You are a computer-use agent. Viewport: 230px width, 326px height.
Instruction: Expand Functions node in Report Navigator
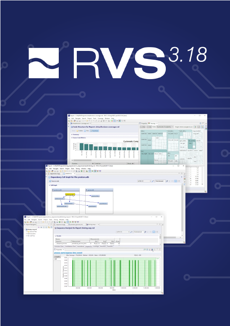27,233
